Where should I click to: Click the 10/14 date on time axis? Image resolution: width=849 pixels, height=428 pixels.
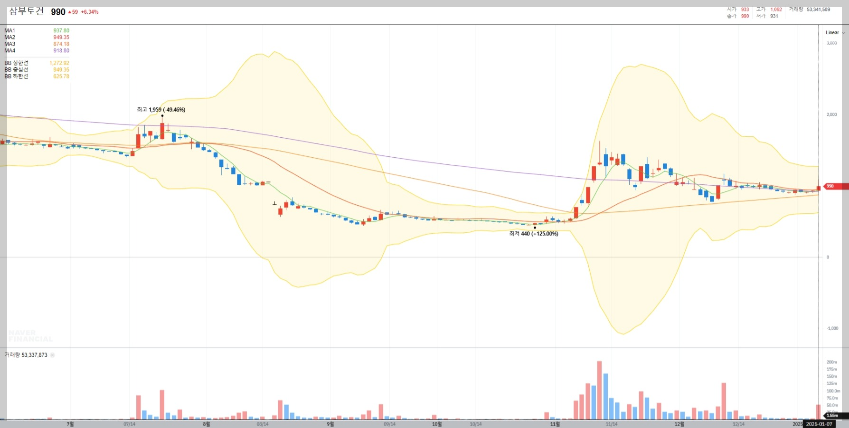click(475, 424)
